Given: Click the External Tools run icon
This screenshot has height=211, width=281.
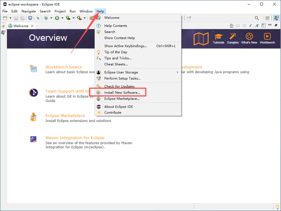Looking at the screenshot, I should click(x=79, y=18).
